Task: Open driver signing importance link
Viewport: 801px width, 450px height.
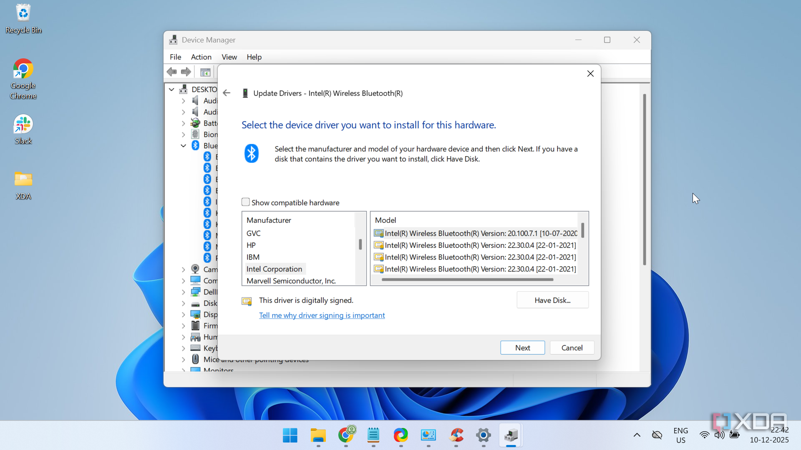Action: [x=322, y=315]
